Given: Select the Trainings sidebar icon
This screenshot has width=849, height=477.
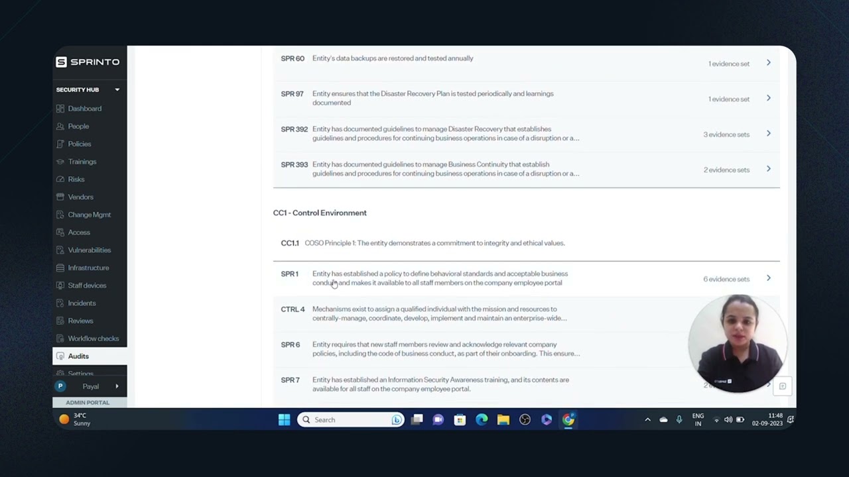Looking at the screenshot, I should click(60, 162).
